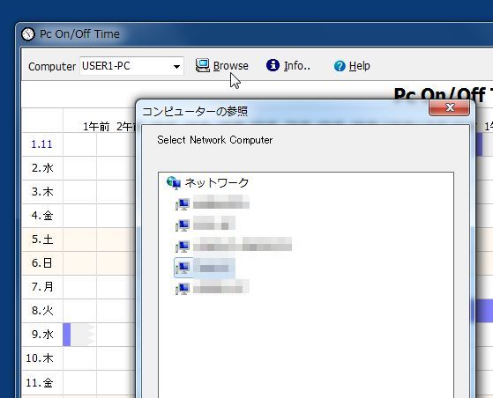Screen dimensions: 493x398
Task: Select the ネットワーク globe icon
Action: click(x=174, y=182)
